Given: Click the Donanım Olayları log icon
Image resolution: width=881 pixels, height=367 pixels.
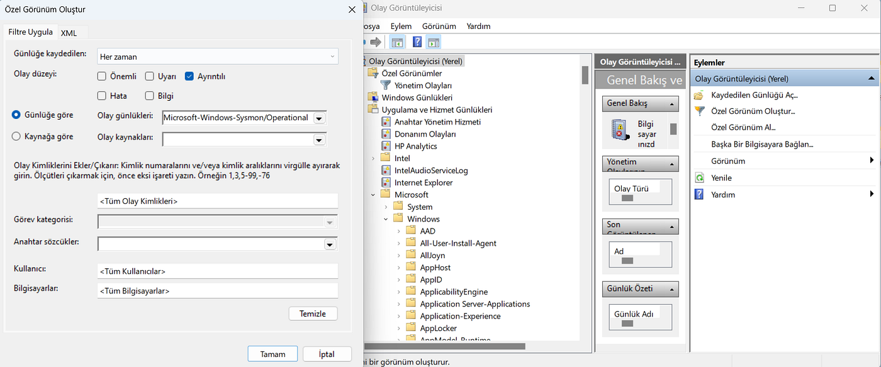Looking at the screenshot, I should click(386, 134).
